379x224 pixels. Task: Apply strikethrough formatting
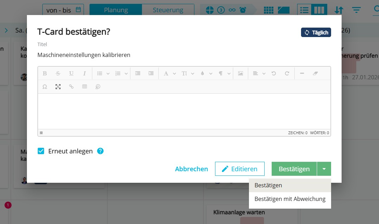(x=58, y=73)
